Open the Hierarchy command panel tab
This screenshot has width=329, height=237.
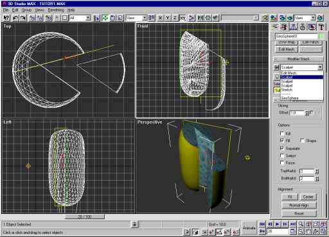[293, 27]
